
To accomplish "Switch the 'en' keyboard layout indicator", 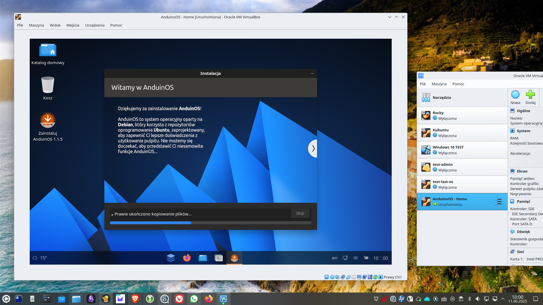I will click(x=335, y=258).
